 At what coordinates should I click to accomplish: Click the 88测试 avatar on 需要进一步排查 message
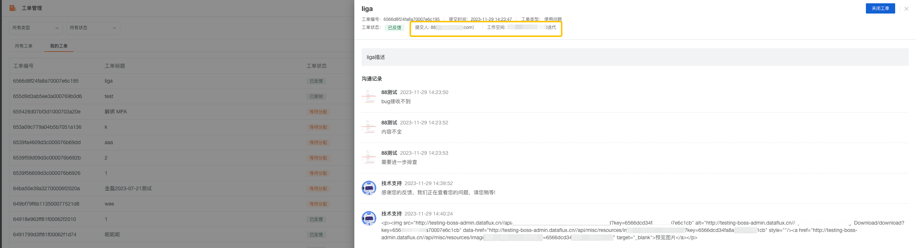pyautogui.click(x=369, y=157)
